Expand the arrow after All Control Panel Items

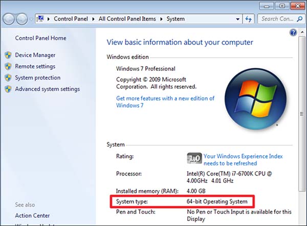click(162, 19)
